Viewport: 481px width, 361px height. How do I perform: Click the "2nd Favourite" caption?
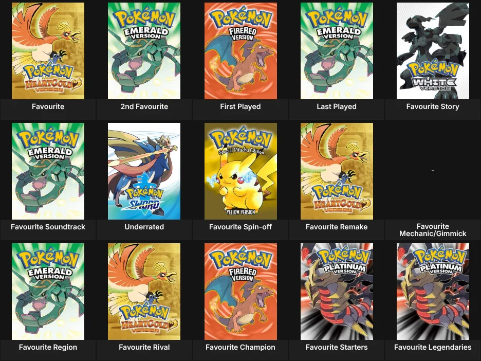144,106
